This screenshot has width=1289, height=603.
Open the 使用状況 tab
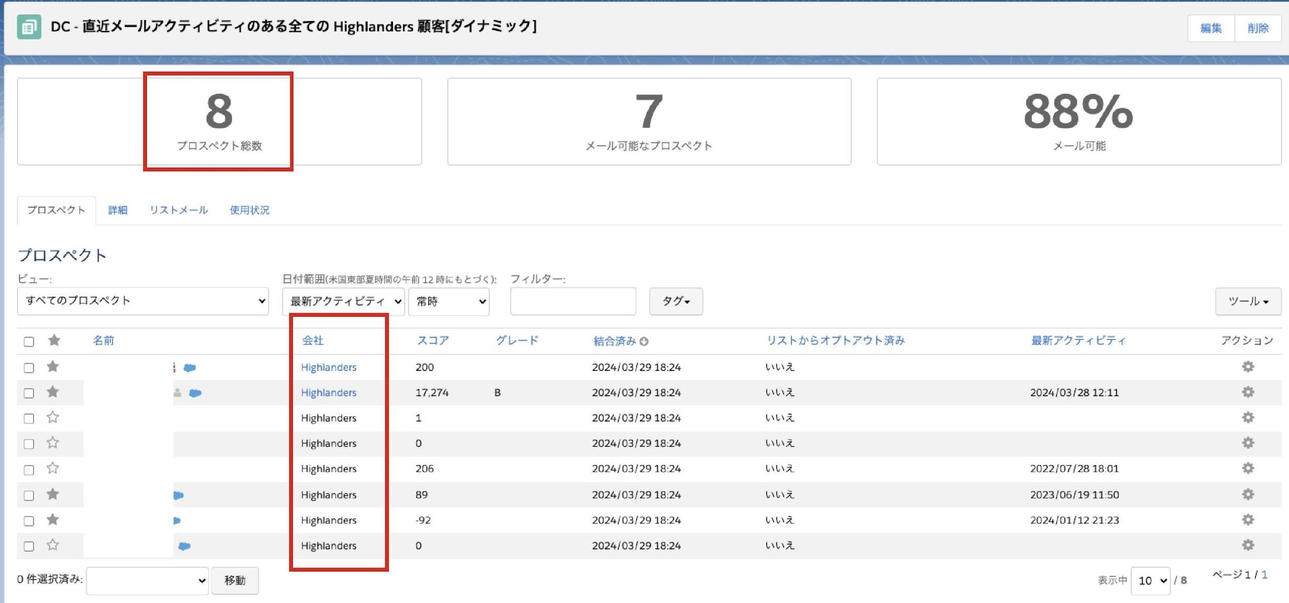(x=250, y=210)
